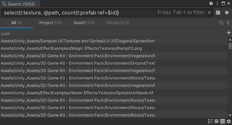Select the Splash04Albedo.tif result row
Viewport: 232px width, 125px height.
(114, 93)
